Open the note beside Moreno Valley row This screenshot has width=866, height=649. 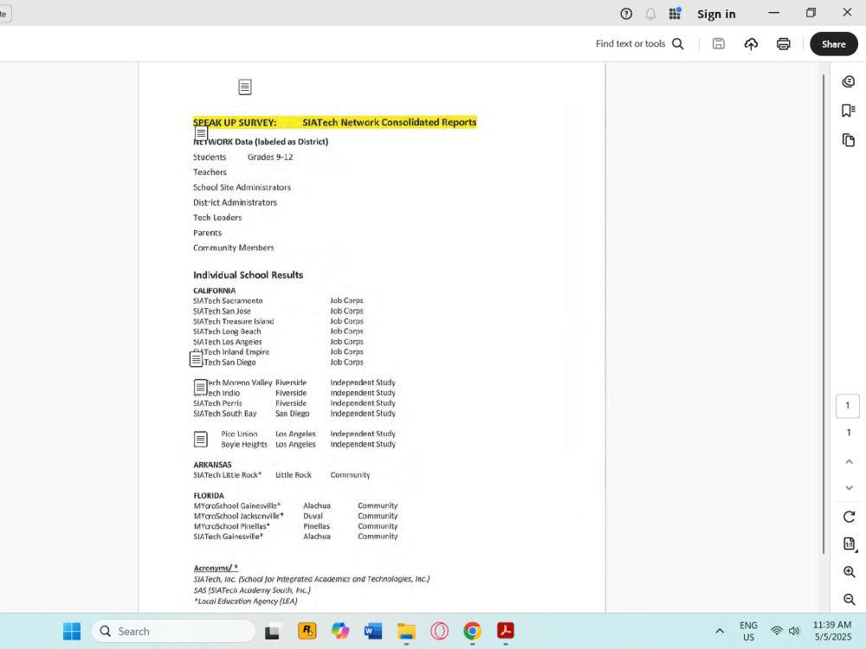point(201,387)
